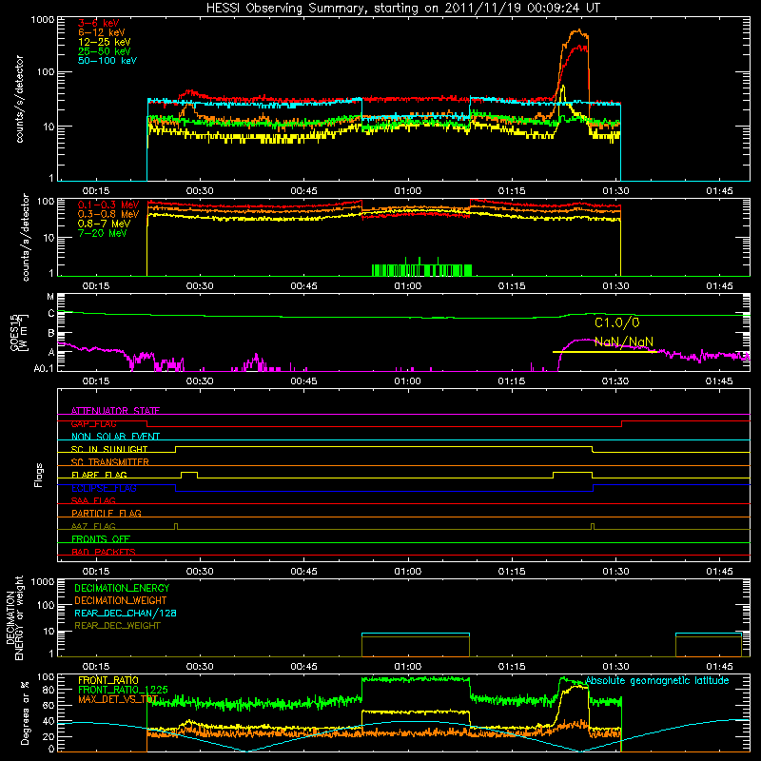761x761 pixels.
Task: Click the FRONT_RATIO_1225 legend label
Action: coord(123,690)
